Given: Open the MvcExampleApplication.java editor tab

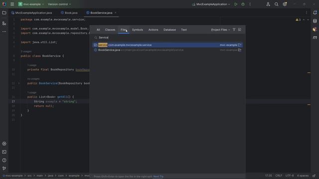Looking at the screenshot, I should click(32, 13).
